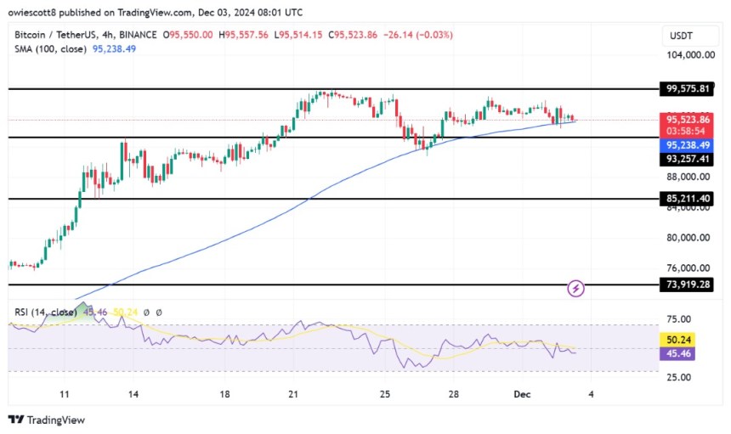Select the 73,919.28 price level label
731x434 pixels.
pyautogui.click(x=689, y=285)
